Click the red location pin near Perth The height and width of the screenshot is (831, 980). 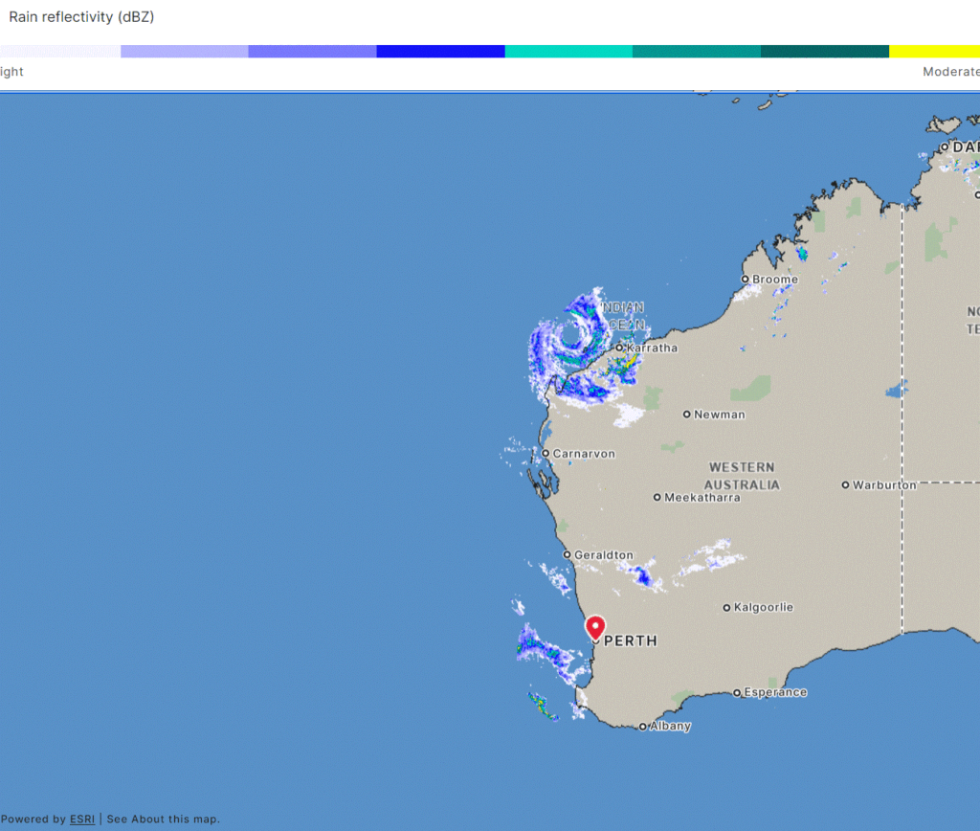coord(595,627)
